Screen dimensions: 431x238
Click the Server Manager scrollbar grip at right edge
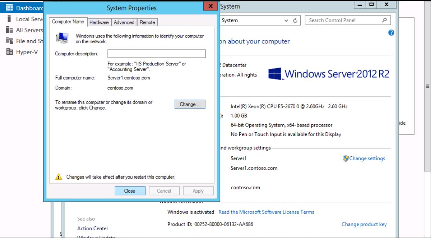(x=428, y=86)
